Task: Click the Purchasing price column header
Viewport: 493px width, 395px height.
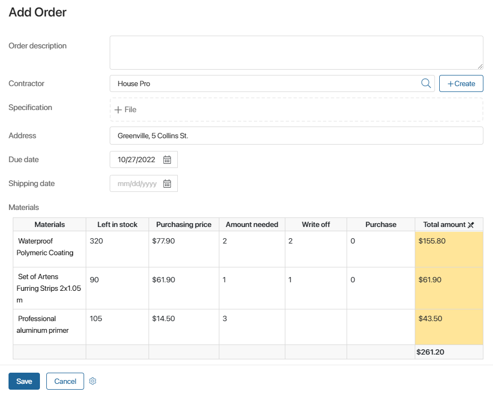Action: tap(184, 224)
